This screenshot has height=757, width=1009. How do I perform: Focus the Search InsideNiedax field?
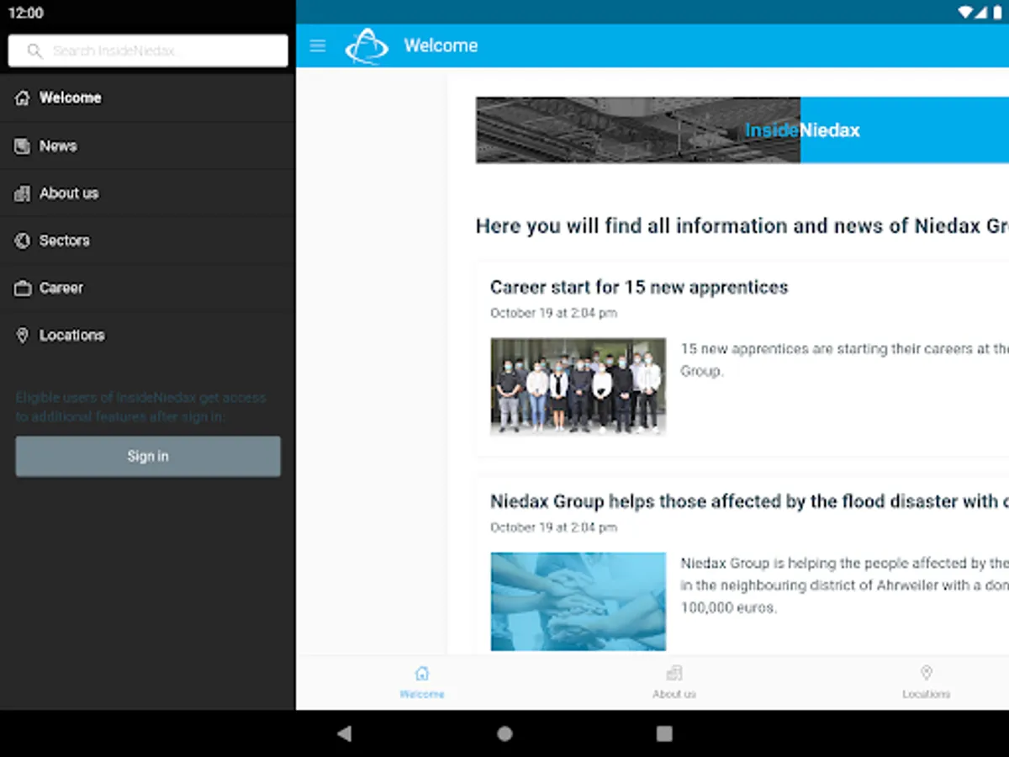148,50
